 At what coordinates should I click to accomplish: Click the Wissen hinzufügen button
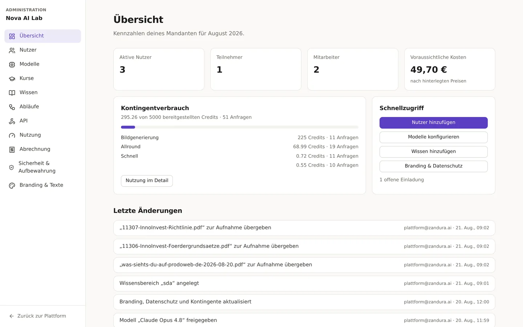coord(434,152)
